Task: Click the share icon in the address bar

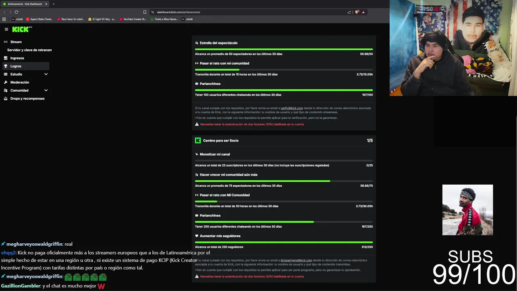Action: [349, 12]
